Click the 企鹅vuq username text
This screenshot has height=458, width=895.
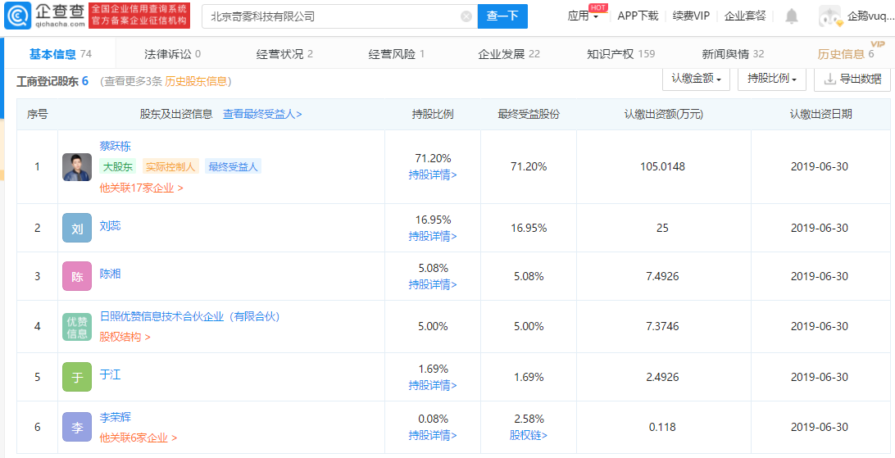871,16
